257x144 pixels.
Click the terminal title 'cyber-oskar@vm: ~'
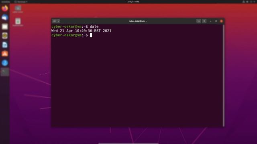click(138, 21)
